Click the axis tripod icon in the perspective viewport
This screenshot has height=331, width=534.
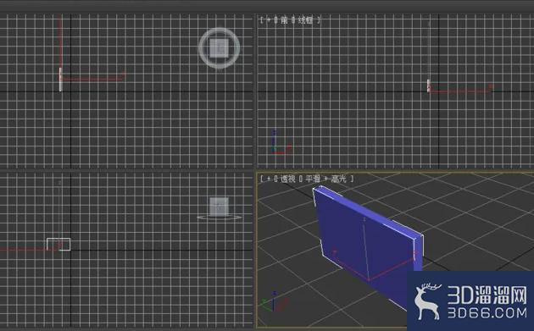pyautogui.click(x=274, y=301)
